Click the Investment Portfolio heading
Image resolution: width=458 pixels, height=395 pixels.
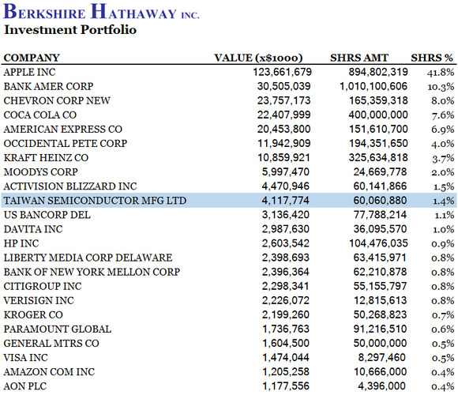click(x=70, y=30)
